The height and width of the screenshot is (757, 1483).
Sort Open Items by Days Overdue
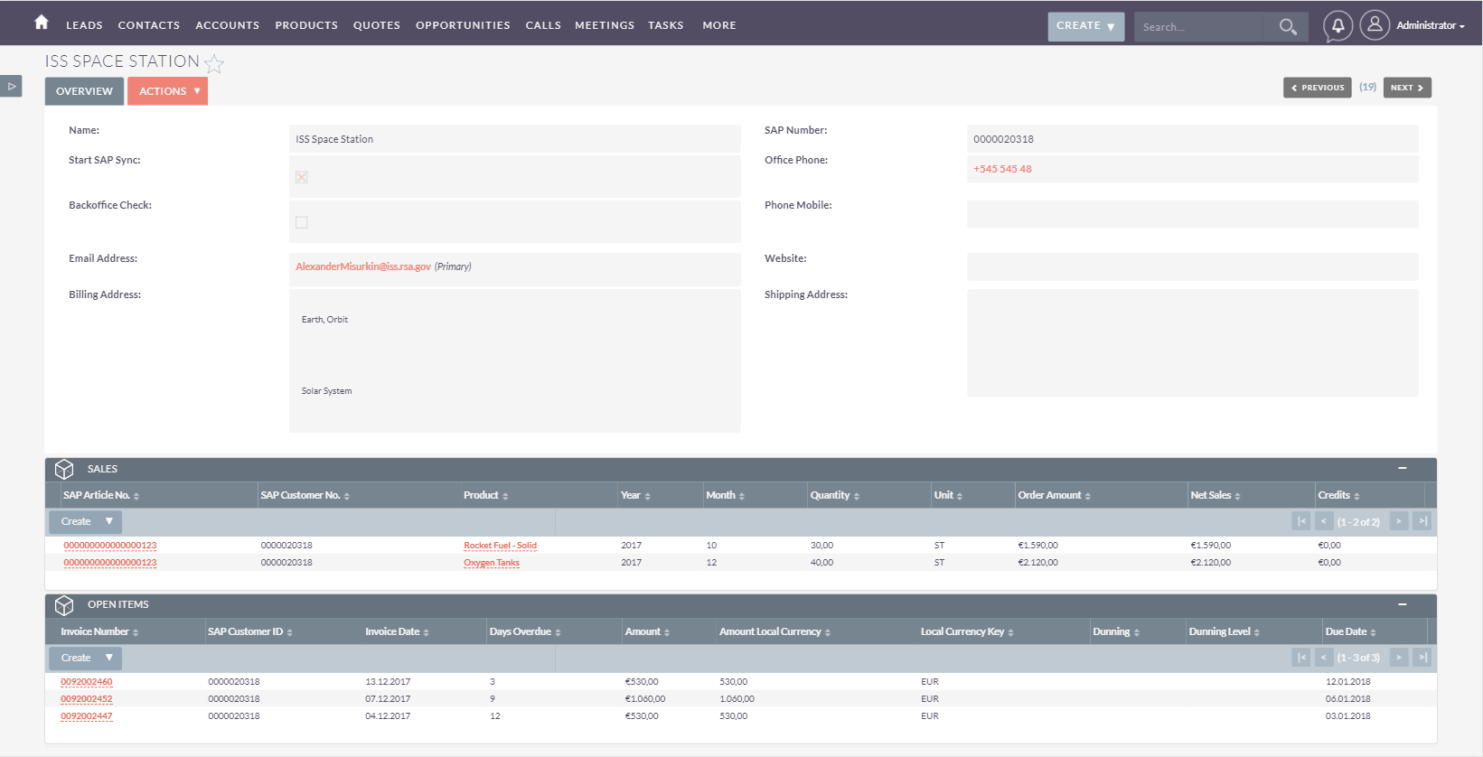pos(525,631)
